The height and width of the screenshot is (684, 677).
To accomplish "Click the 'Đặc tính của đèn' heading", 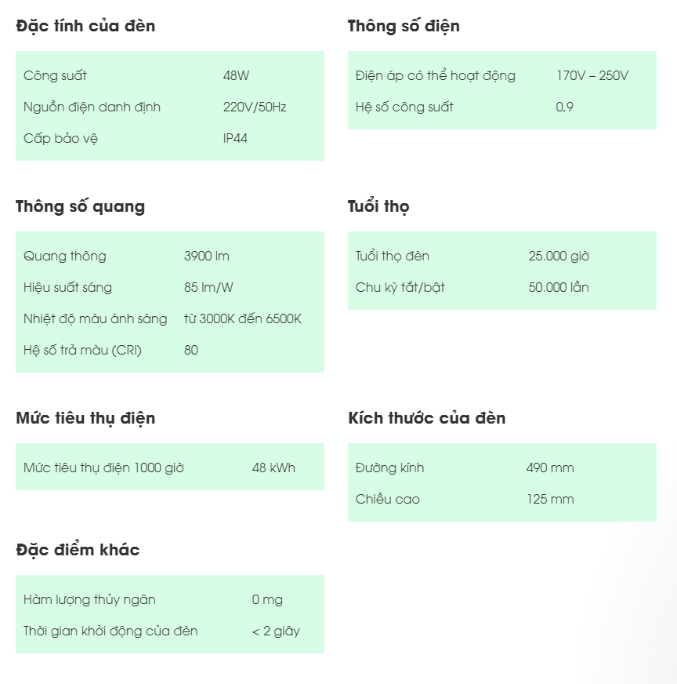I will (85, 26).
